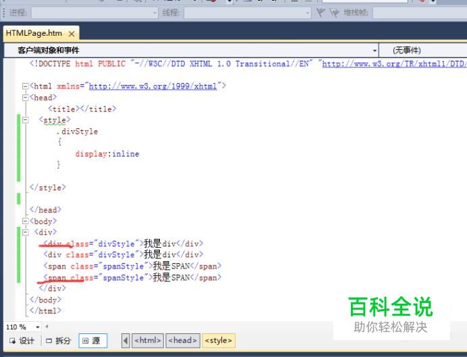The width and height of the screenshot is (467, 357).
Task: Click the </html> closing tag
Action: click(x=46, y=311)
